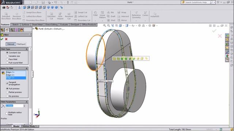Click the Zoom to Fit magnifier icon
234x131 pixels.
click(x=105, y=25)
